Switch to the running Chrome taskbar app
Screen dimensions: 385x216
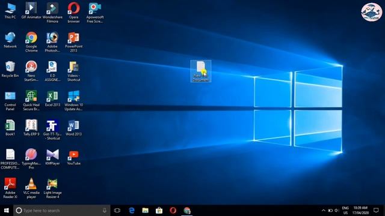(187, 211)
